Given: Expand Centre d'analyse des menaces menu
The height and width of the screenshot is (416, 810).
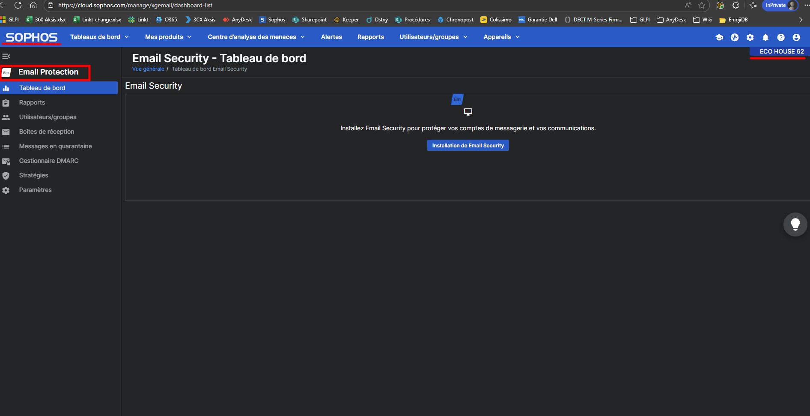Looking at the screenshot, I should coord(256,37).
